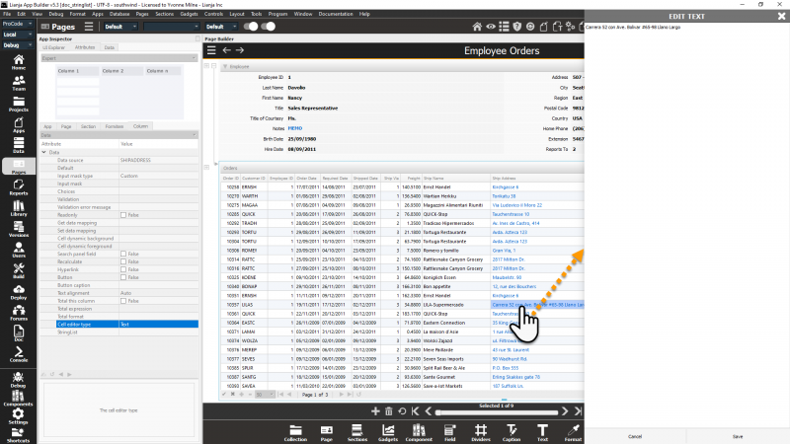This screenshot has height=444, width=790.
Task: Open the Components workspace
Action: coord(18,399)
